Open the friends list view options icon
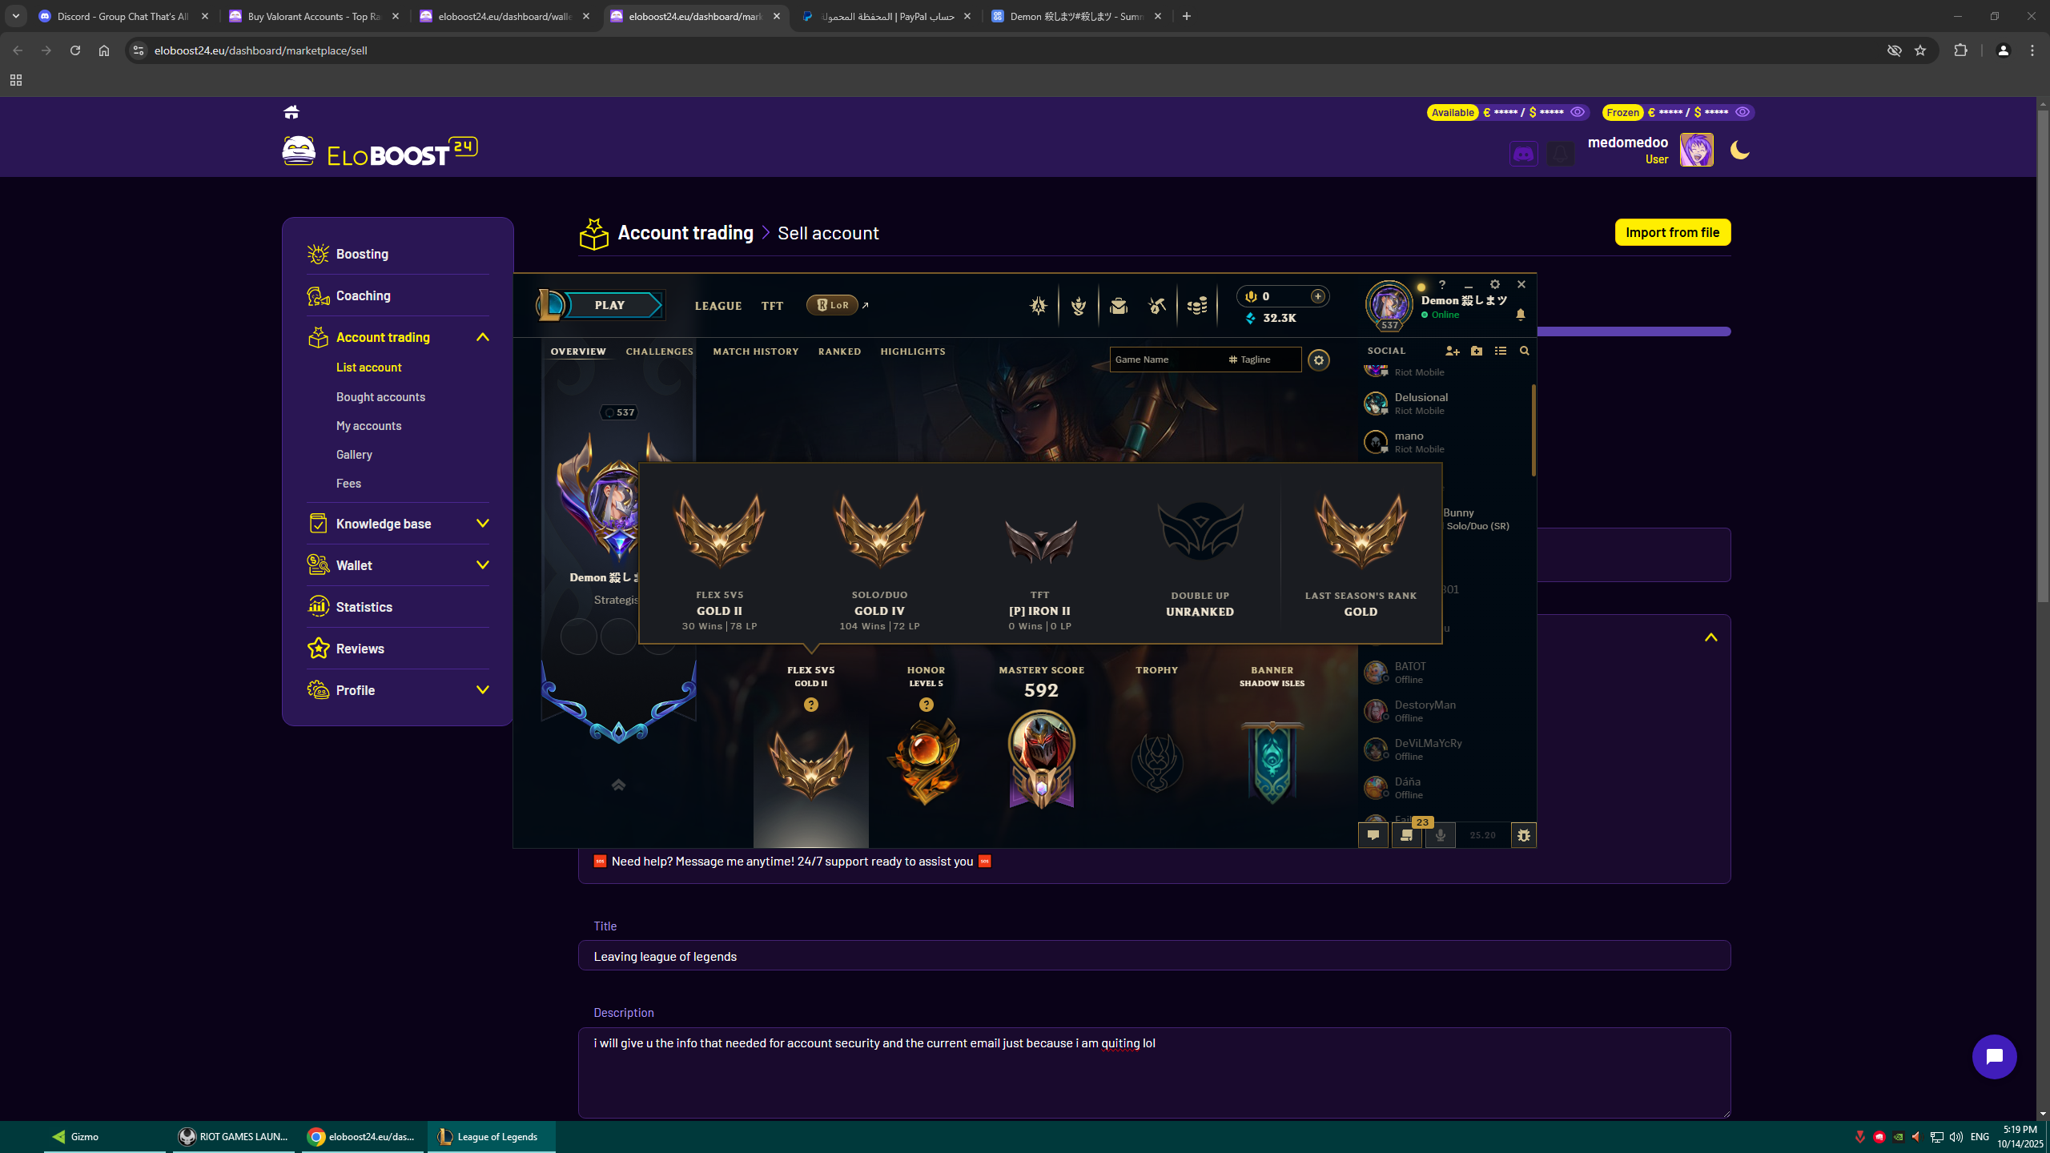This screenshot has height=1153, width=2050. coord(1501,351)
